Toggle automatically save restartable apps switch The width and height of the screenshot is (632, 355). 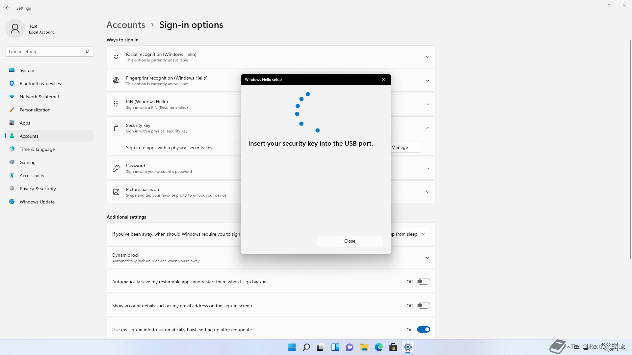tap(424, 281)
